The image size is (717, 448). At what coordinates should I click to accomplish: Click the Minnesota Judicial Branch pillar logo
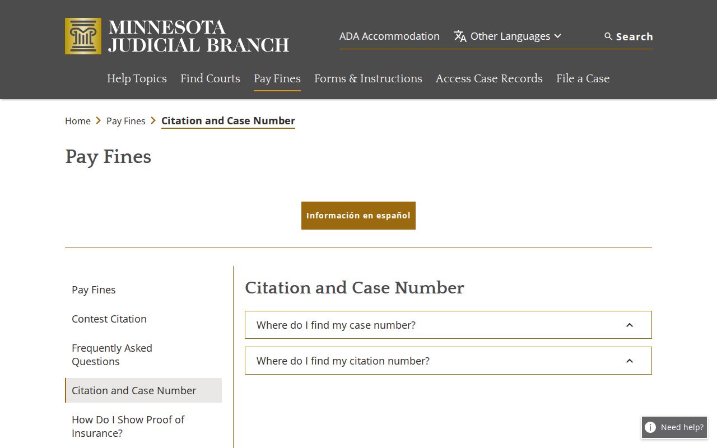83,36
